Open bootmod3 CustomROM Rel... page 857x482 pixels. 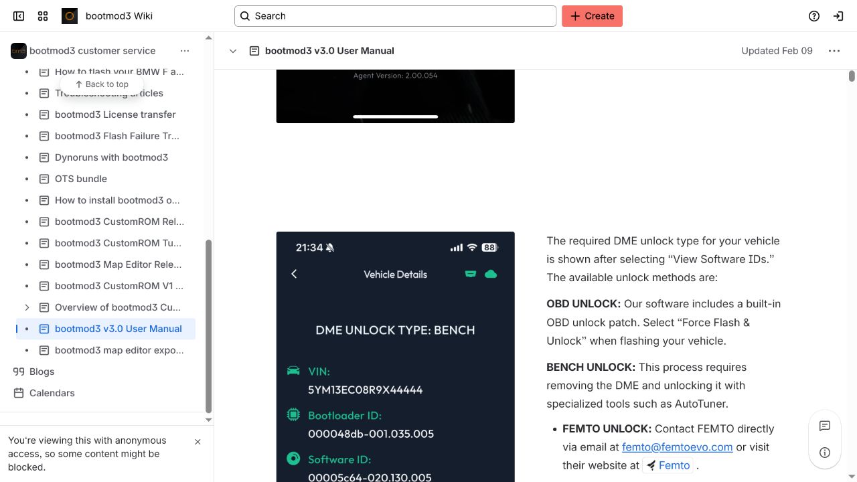119,222
